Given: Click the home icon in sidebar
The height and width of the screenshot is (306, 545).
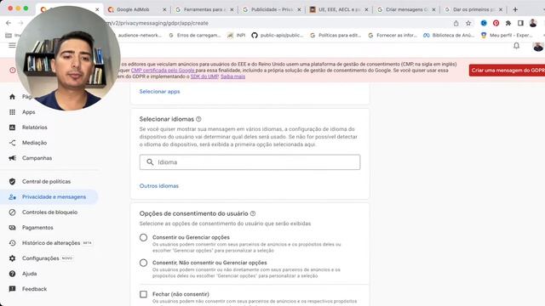Looking at the screenshot, I should pos(12,96).
